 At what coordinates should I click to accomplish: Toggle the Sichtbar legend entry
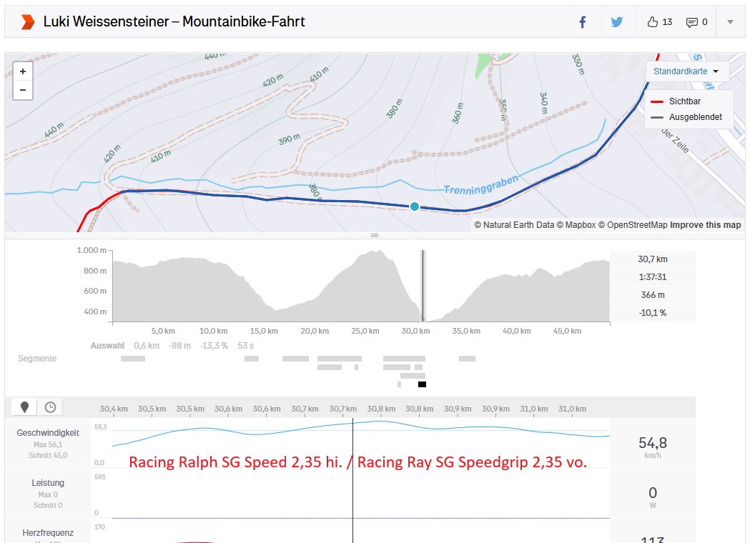coord(684,102)
